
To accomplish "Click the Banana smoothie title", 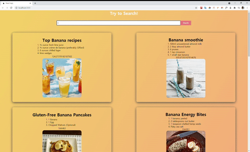I will pyautogui.click(x=186, y=40).
